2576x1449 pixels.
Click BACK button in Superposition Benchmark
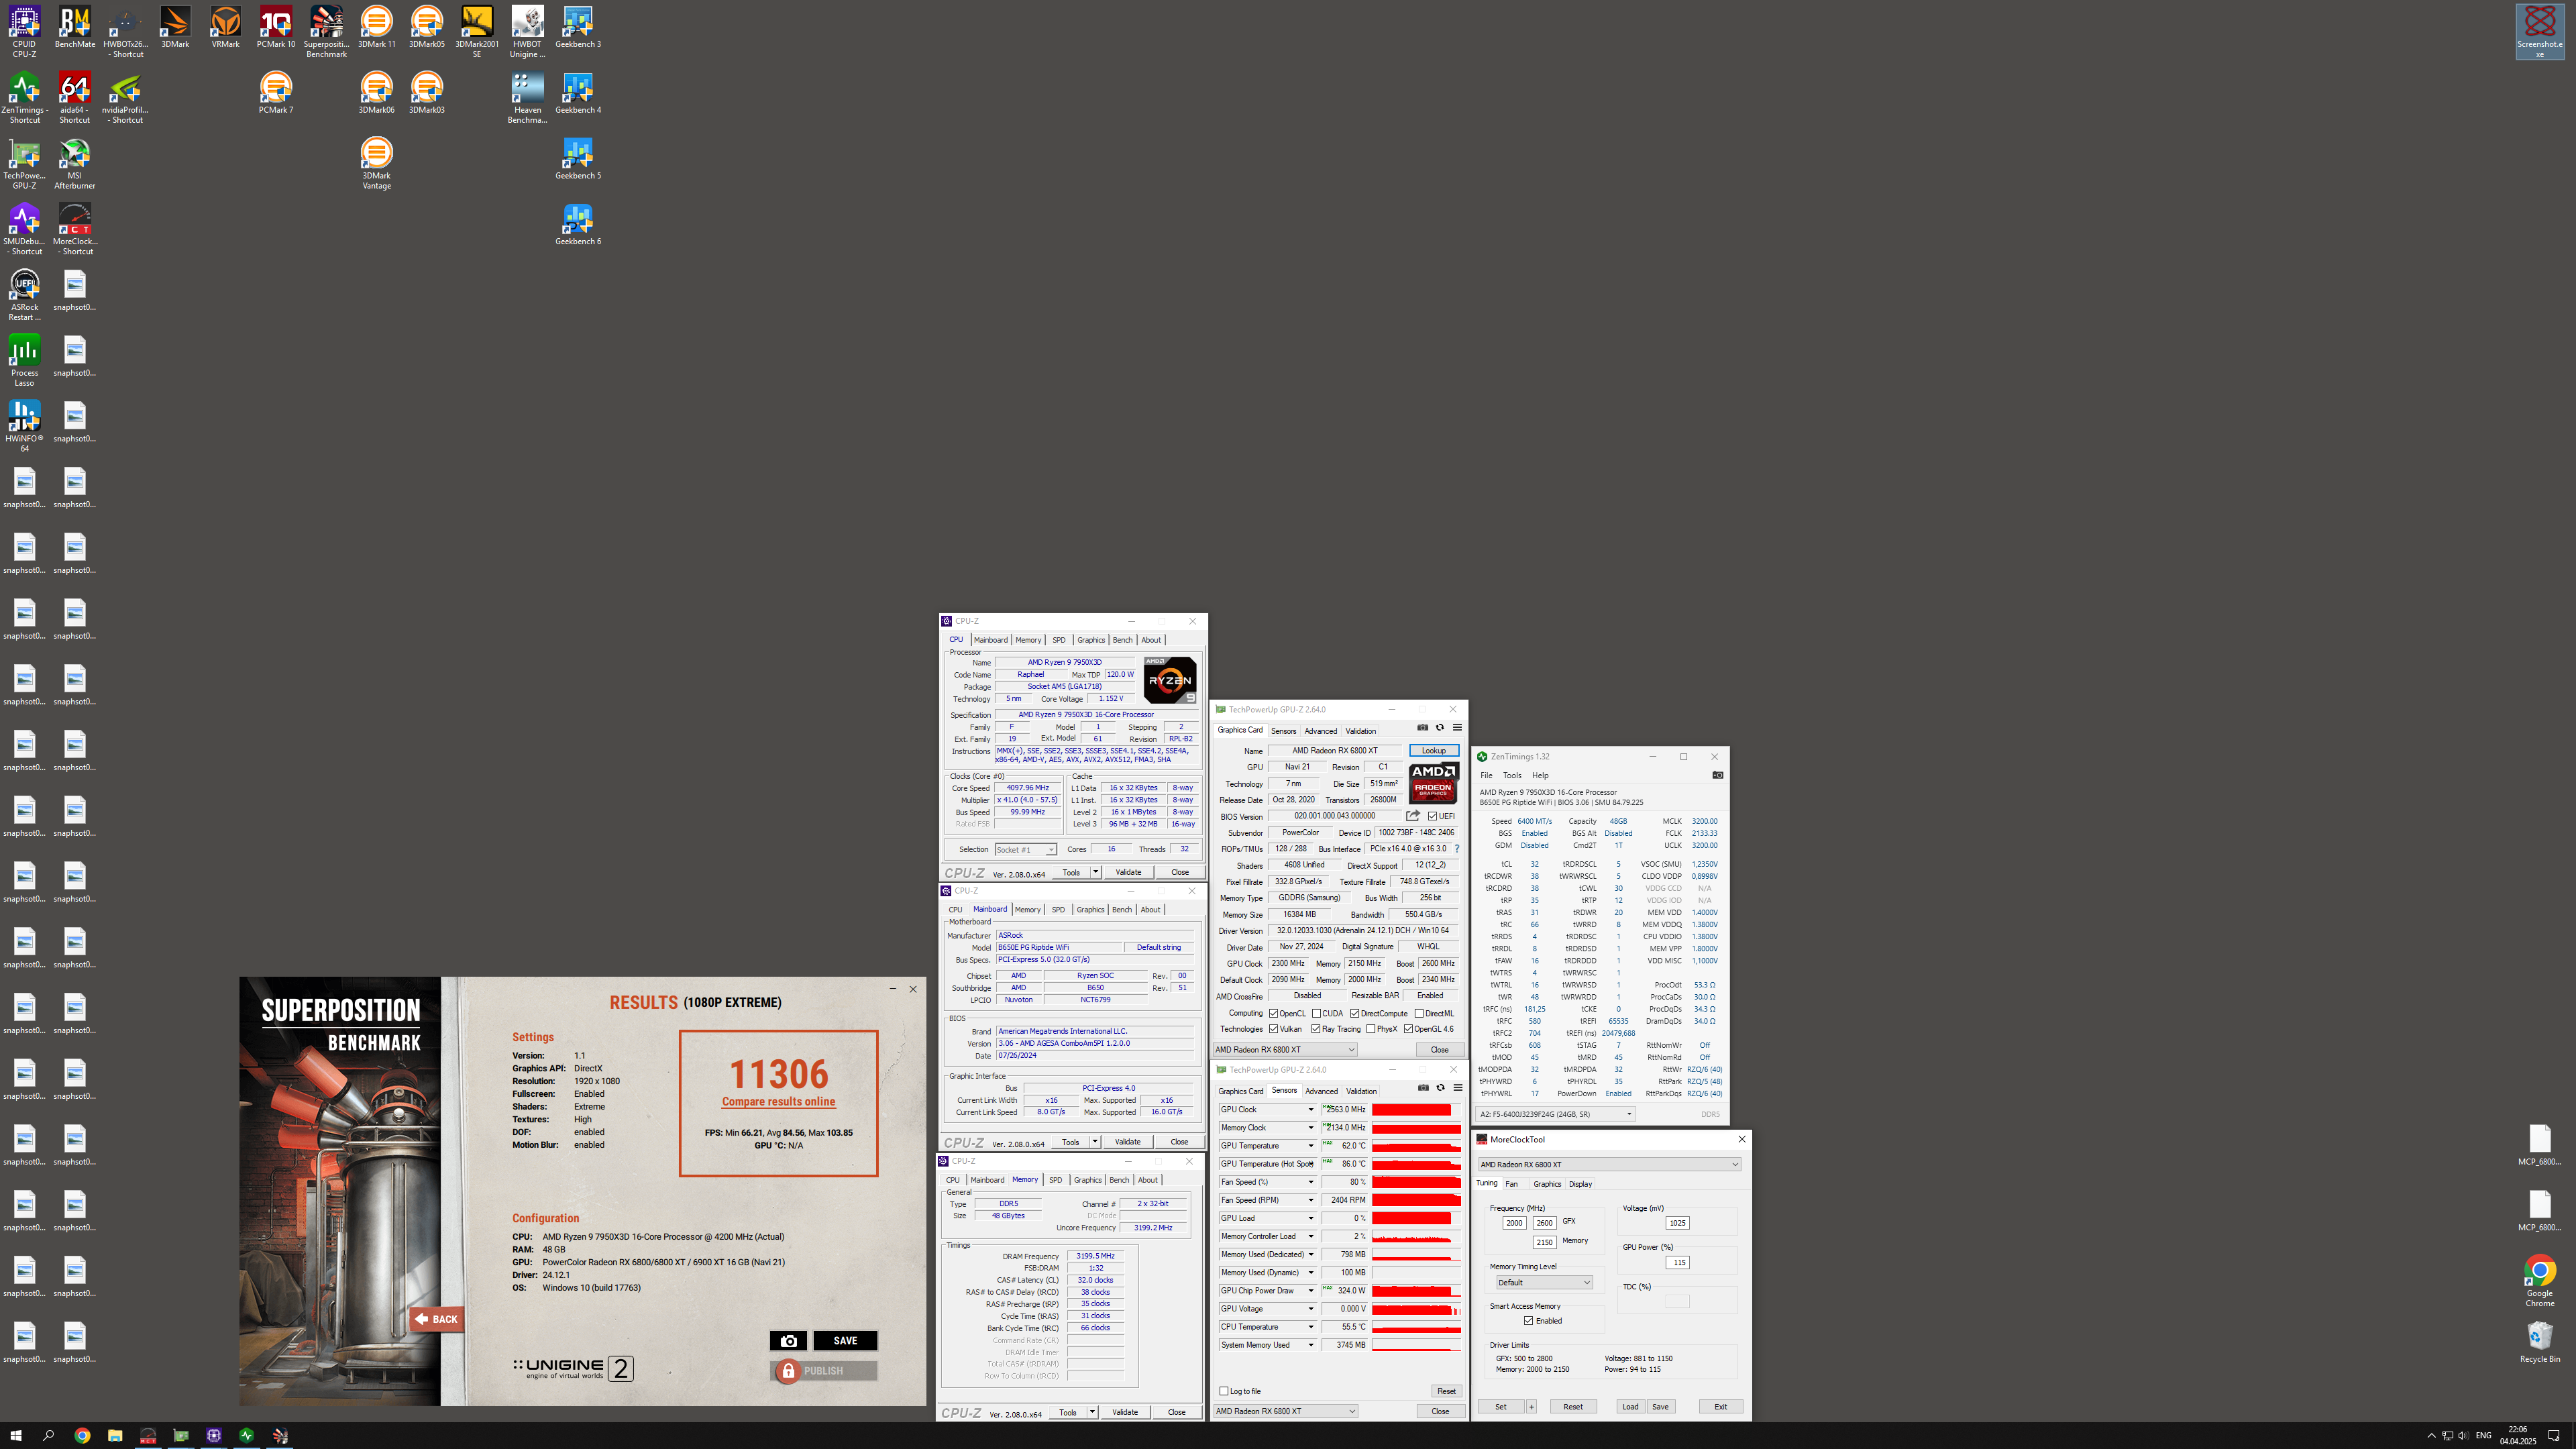(x=437, y=1319)
